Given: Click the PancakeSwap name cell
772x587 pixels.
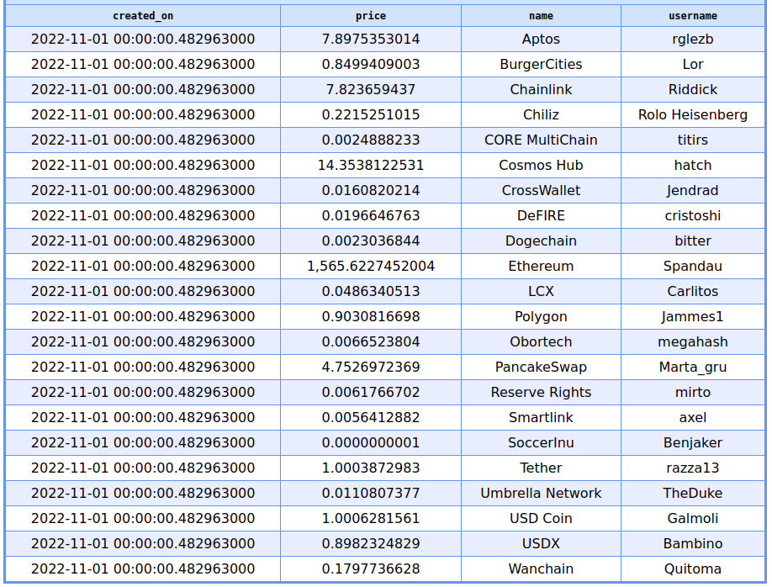Looking at the screenshot, I should pyautogui.click(x=541, y=368).
